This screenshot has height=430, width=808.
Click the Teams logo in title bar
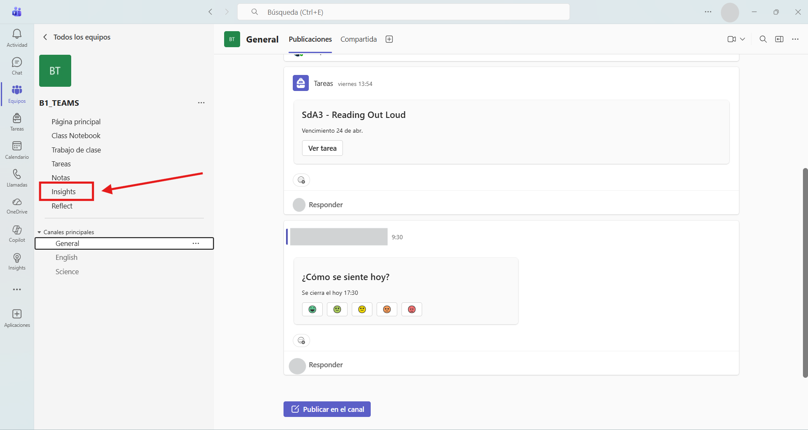[x=17, y=12]
